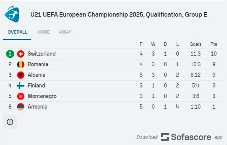Click the UEFA U21 championship logo
The height and width of the screenshot is (145, 227).
[x=12, y=14]
